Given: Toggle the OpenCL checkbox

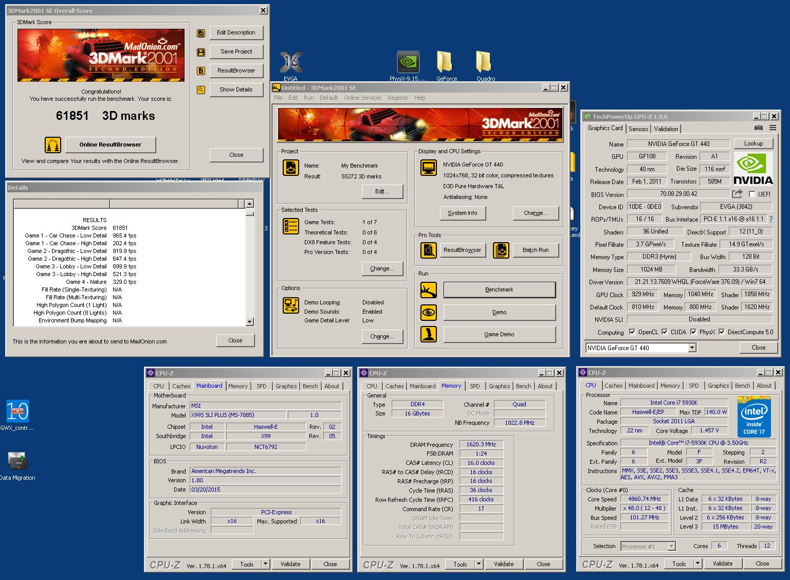Looking at the screenshot, I should [x=632, y=332].
